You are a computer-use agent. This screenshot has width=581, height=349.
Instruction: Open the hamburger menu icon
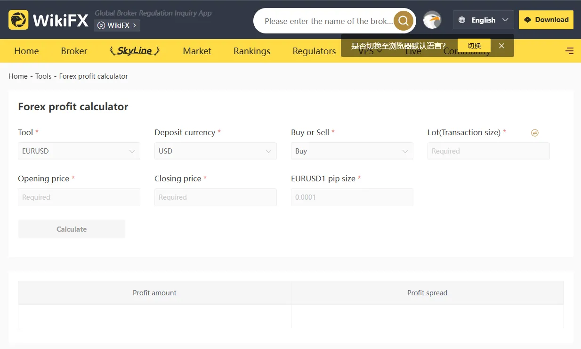tap(569, 51)
